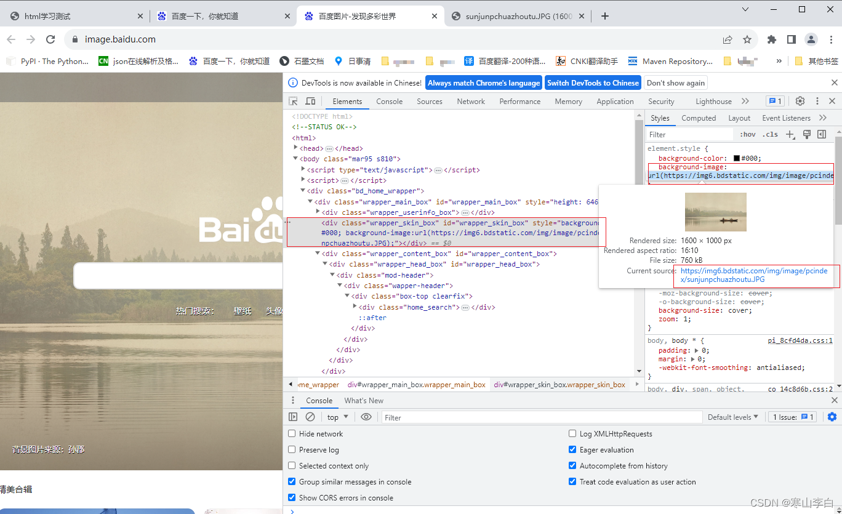Open console settings blue gear icon
842x514 pixels.
click(x=832, y=417)
